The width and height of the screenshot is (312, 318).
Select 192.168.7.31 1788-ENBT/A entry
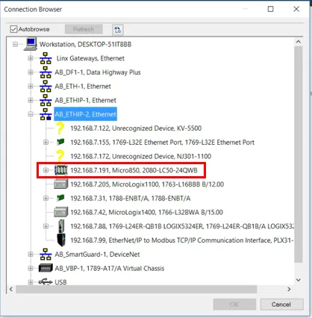(131, 198)
